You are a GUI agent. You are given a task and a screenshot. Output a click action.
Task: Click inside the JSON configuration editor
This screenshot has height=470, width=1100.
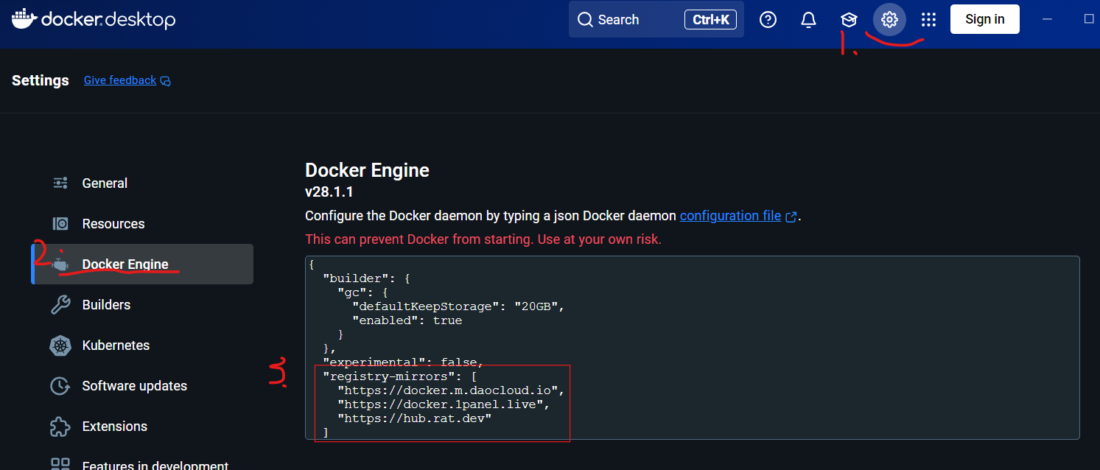pos(693,348)
